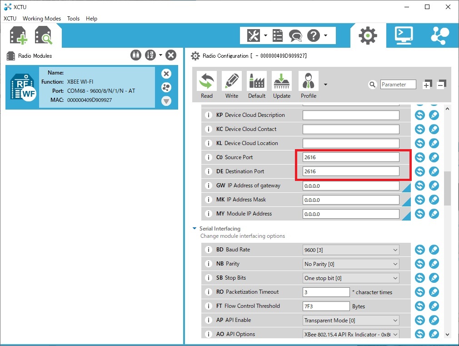This screenshot has width=459, height=346.
Task: Click the Write settings pencil button
Action: tap(231, 85)
